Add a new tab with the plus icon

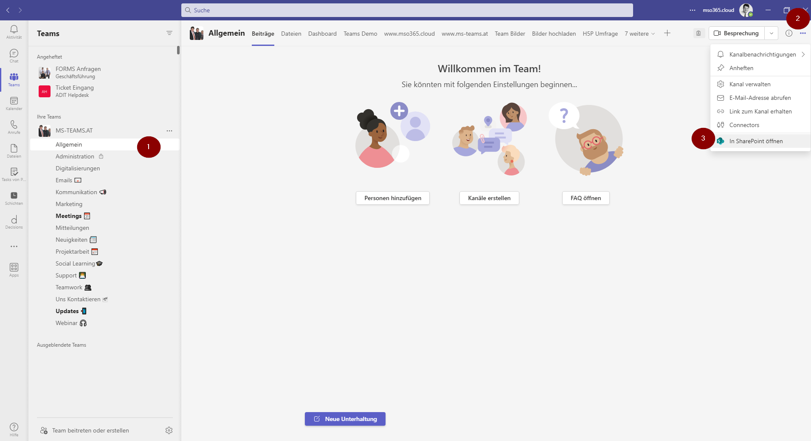(667, 33)
